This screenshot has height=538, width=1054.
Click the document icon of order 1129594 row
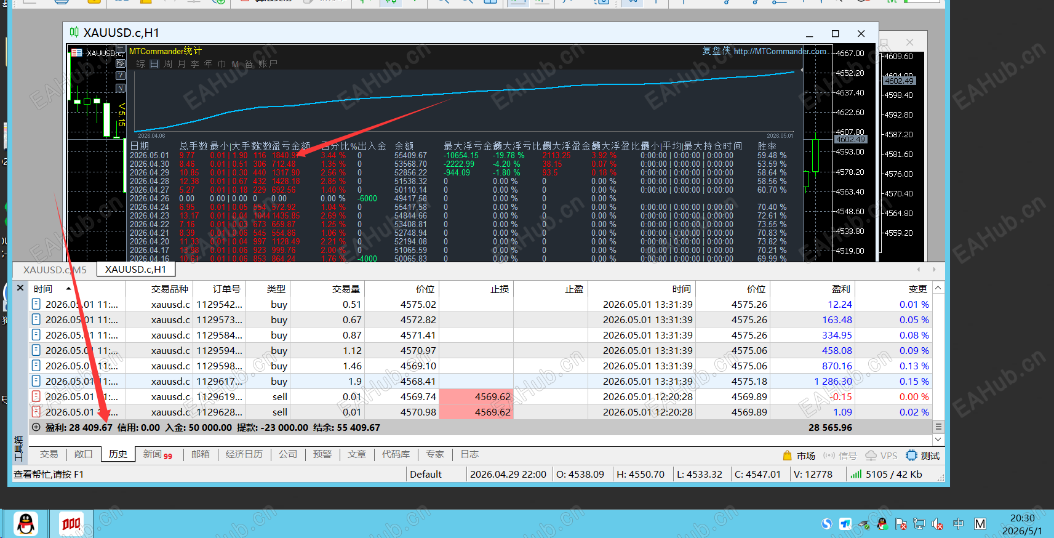36,350
